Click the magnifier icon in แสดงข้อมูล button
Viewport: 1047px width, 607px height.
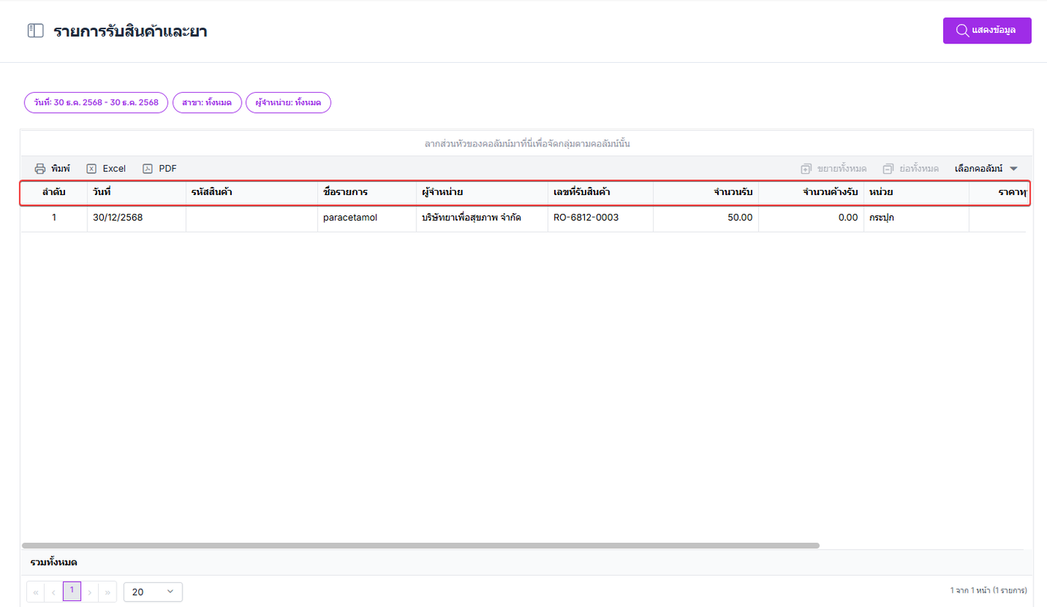coord(962,31)
